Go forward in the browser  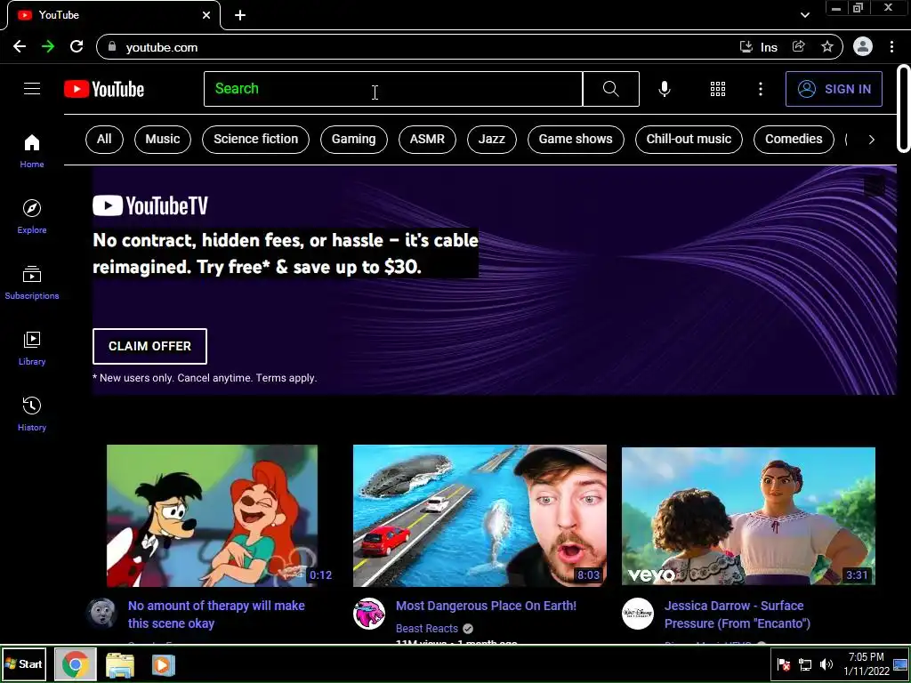[48, 47]
